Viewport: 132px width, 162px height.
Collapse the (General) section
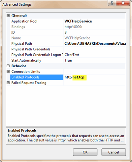pos(8,16)
